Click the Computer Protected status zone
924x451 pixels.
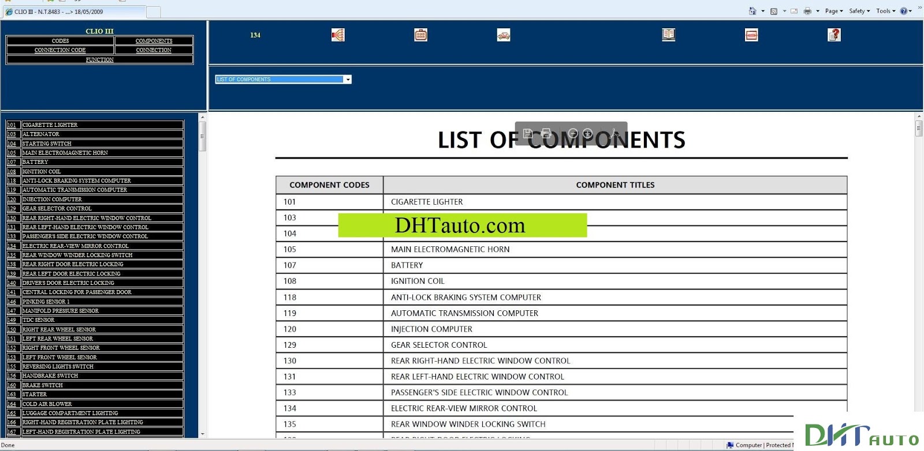click(x=759, y=445)
